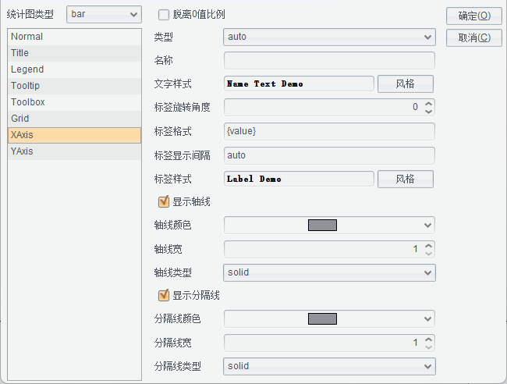
Task: Select Normal in the settings list
Action: pos(73,37)
